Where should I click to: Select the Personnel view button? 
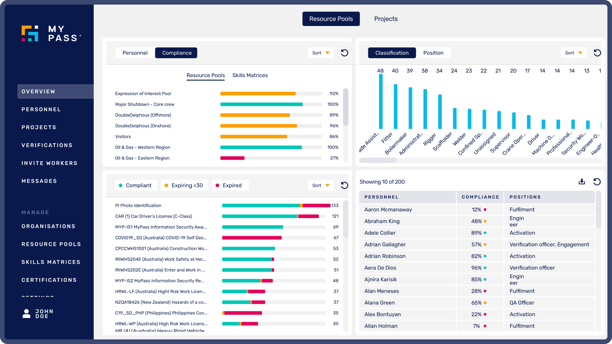135,53
